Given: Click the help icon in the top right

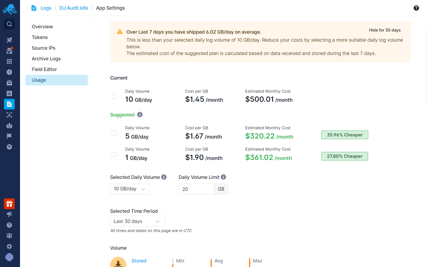Looking at the screenshot, I should (x=416, y=8).
